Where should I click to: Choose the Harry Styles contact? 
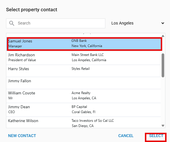(x=83, y=71)
